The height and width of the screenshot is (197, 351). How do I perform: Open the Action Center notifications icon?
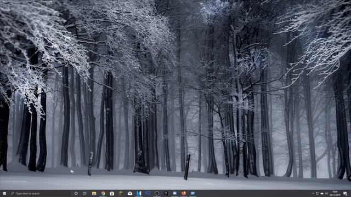(345, 193)
